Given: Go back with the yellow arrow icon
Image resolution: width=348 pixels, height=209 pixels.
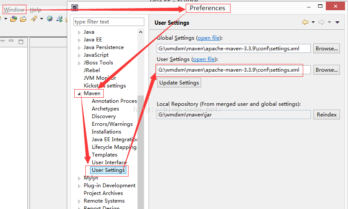Looking at the screenshot, I should 305,22.
